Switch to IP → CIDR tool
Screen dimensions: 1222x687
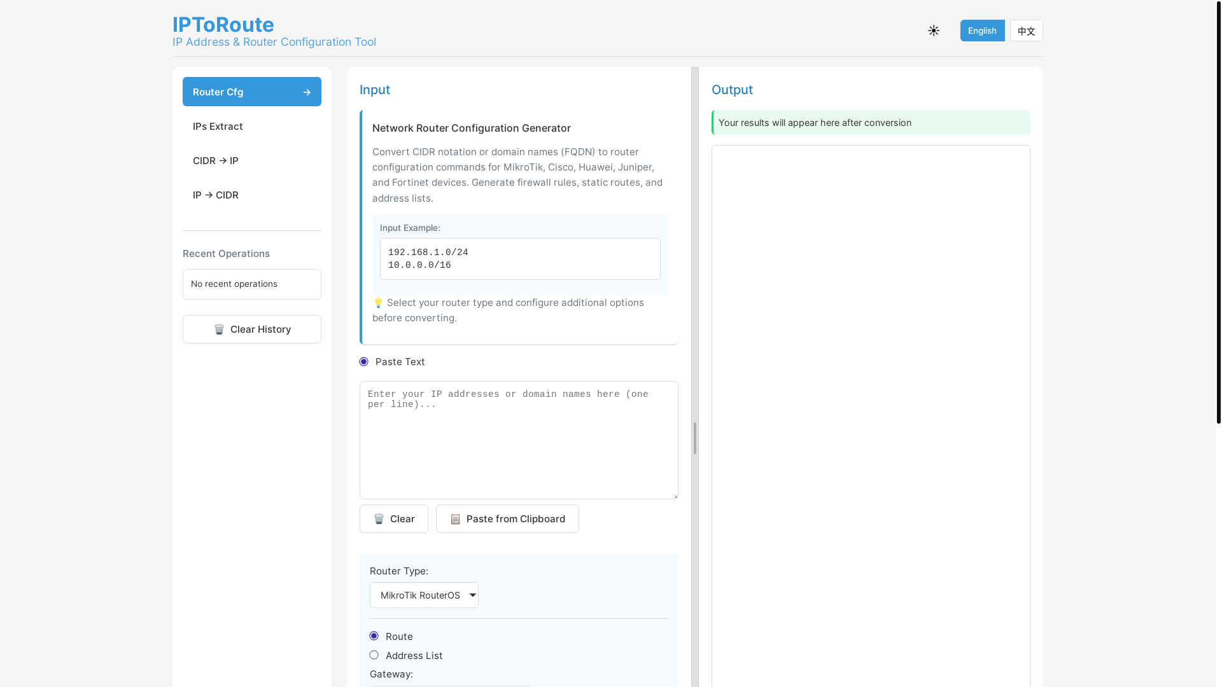(x=252, y=195)
